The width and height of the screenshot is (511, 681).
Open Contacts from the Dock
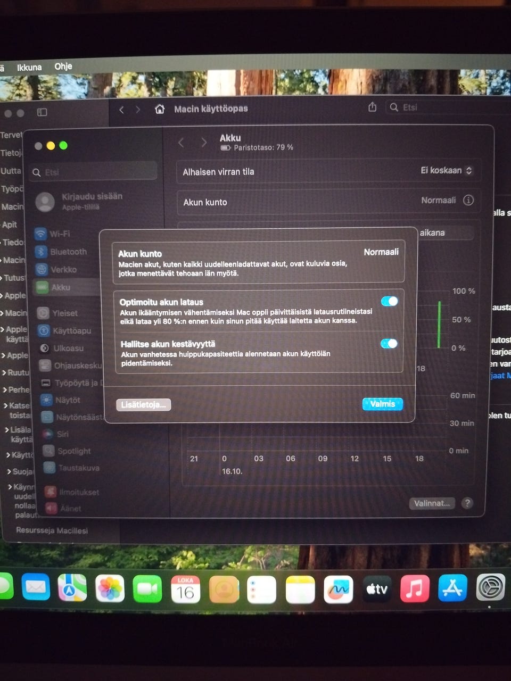click(224, 589)
